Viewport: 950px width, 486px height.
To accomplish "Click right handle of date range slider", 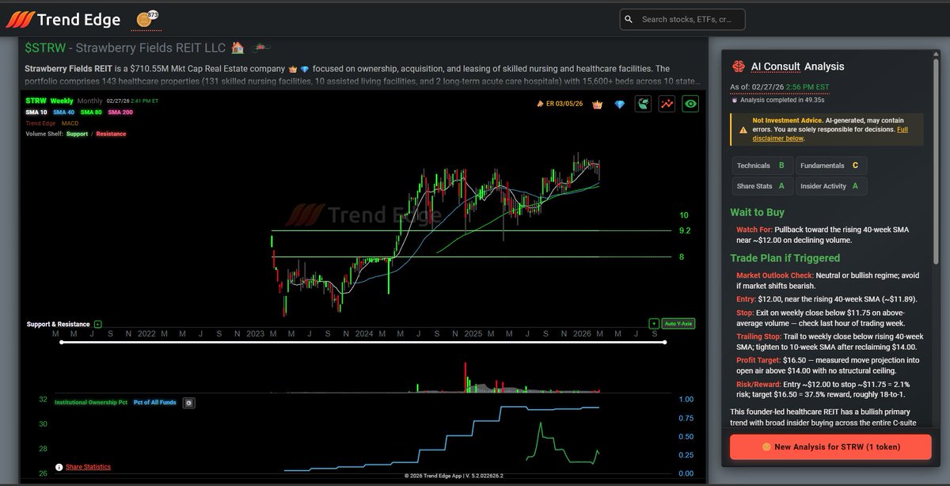I will 665,342.
